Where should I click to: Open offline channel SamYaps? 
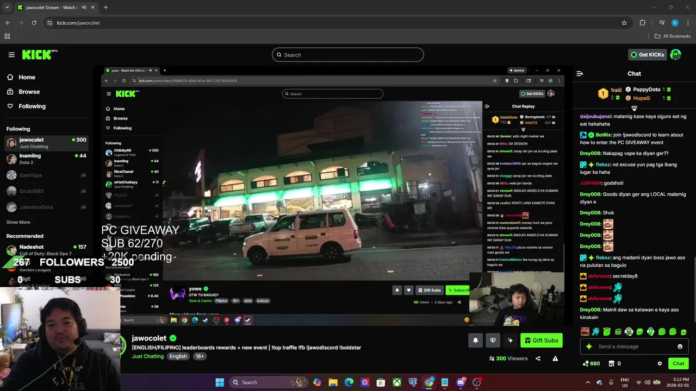pyautogui.click(x=46, y=175)
